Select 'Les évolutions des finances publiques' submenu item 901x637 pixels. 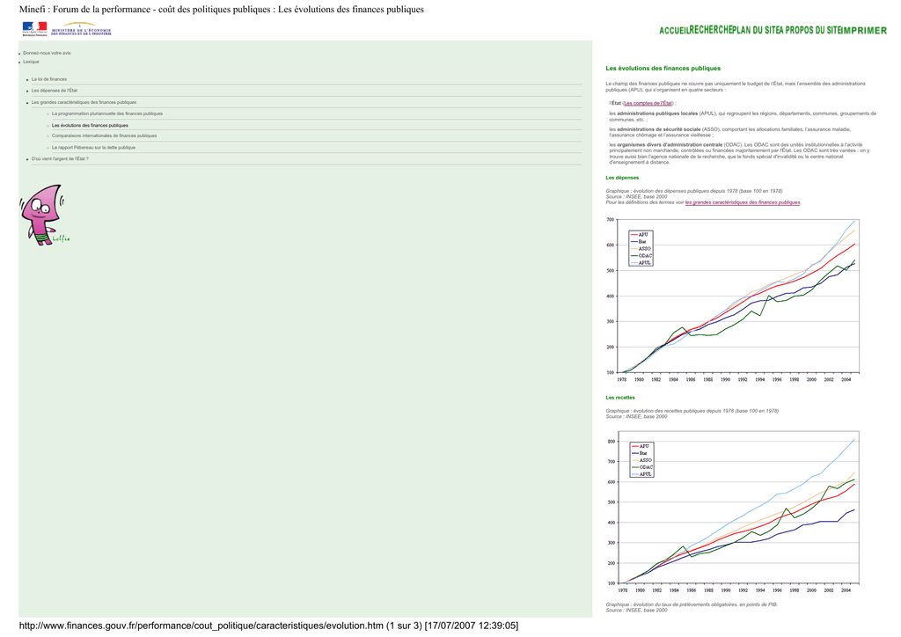90,125
